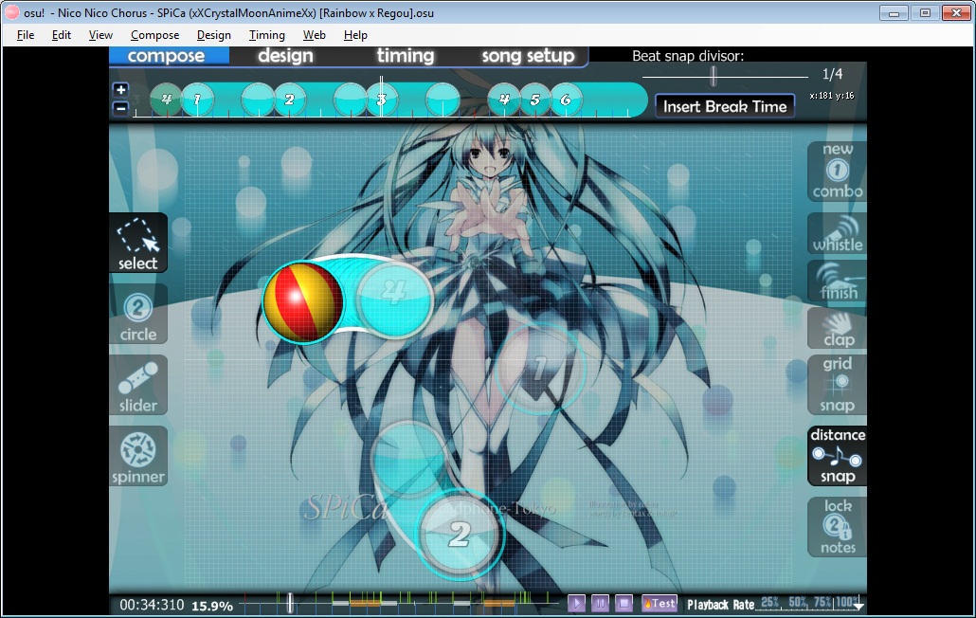
Task: Choose the circle placement tool
Action: [138, 315]
